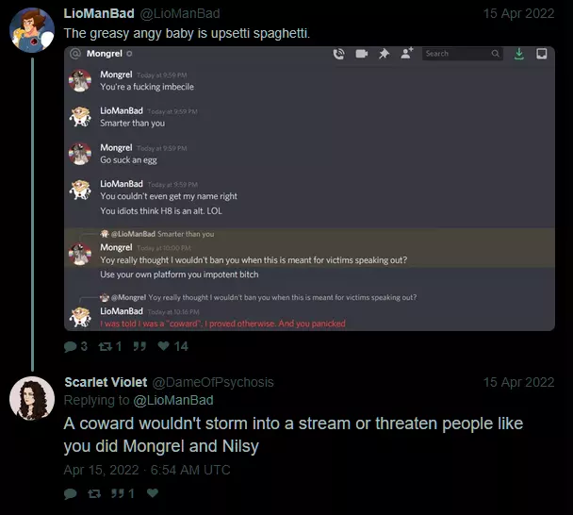Image resolution: width=573 pixels, height=515 pixels.
Task: Add friends to DM icon
Action: pos(407,54)
